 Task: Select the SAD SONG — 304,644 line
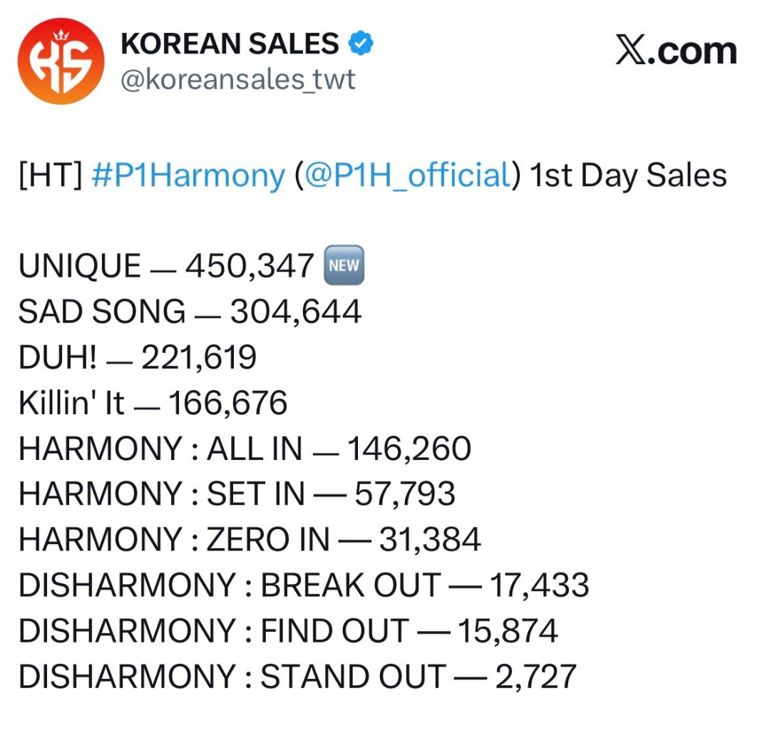pos(190,312)
